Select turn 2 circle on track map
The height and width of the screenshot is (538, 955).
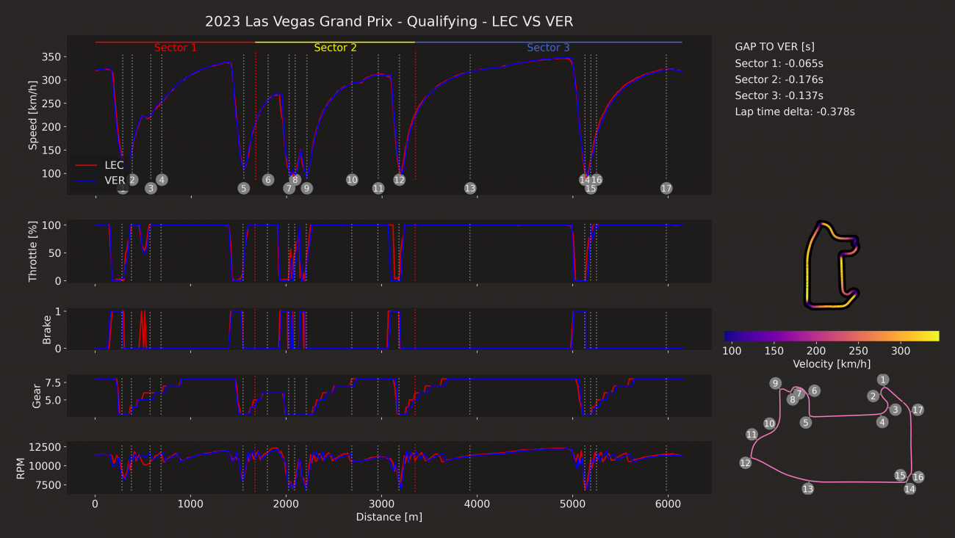(x=873, y=396)
